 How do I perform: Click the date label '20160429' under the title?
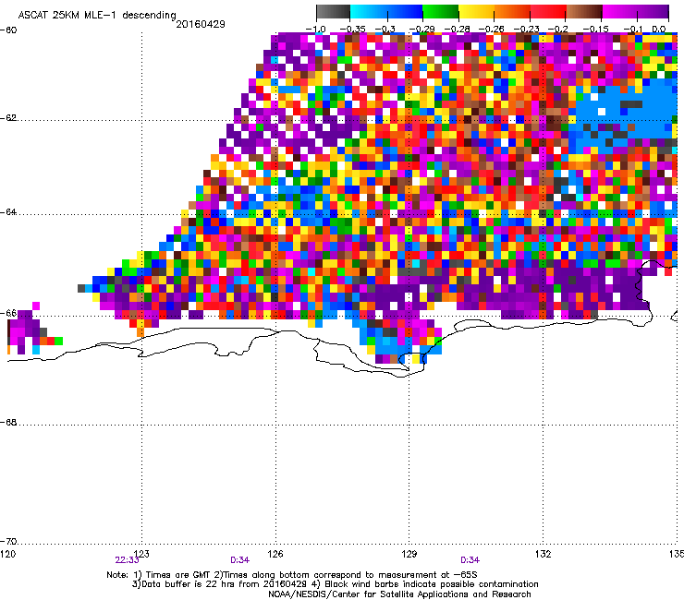[x=201, y=24]
